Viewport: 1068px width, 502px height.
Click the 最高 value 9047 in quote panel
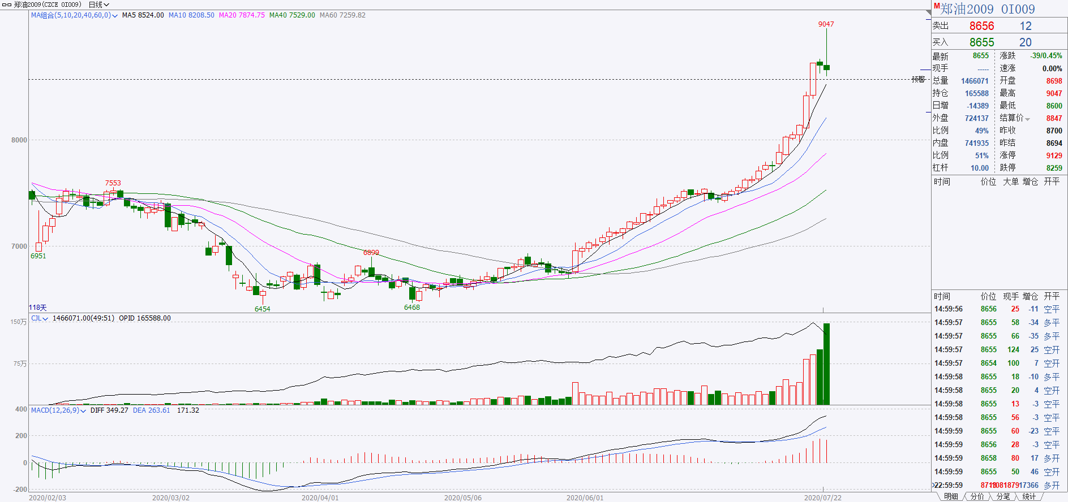tap(1054, 93)
